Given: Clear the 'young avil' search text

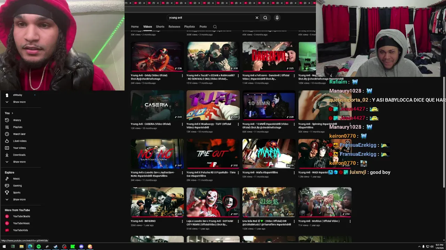Looking at the screenshot, I should [257, 18].
